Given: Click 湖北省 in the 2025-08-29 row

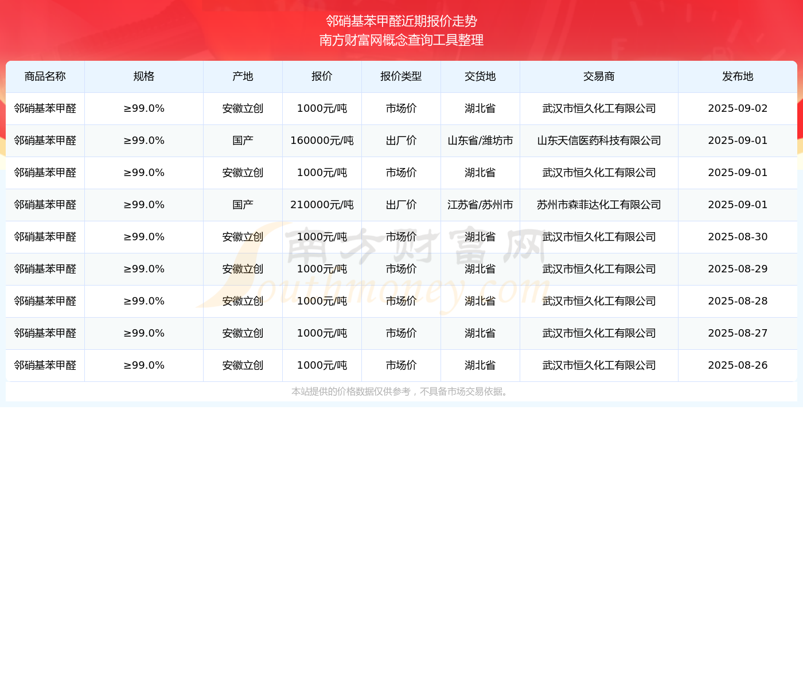Looking at the screenshot, I should [x=480, y=269].
